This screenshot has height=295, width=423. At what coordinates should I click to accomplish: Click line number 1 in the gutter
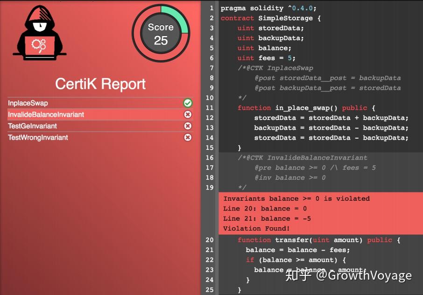pos(211,8)
